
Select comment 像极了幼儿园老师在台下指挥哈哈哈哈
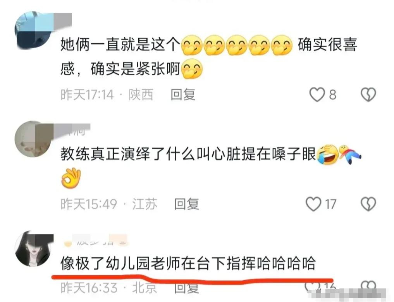coord(188,263)
